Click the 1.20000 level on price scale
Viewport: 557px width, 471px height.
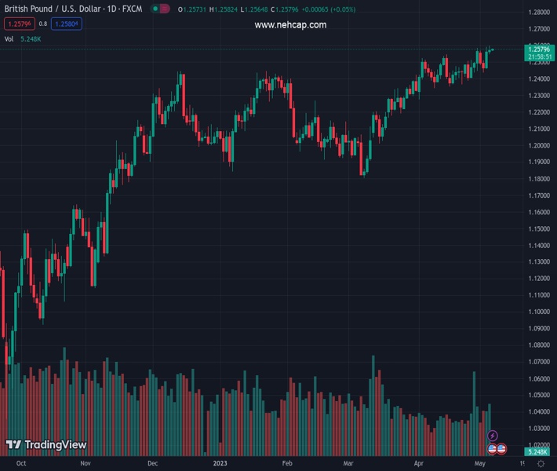click(539, 145)
